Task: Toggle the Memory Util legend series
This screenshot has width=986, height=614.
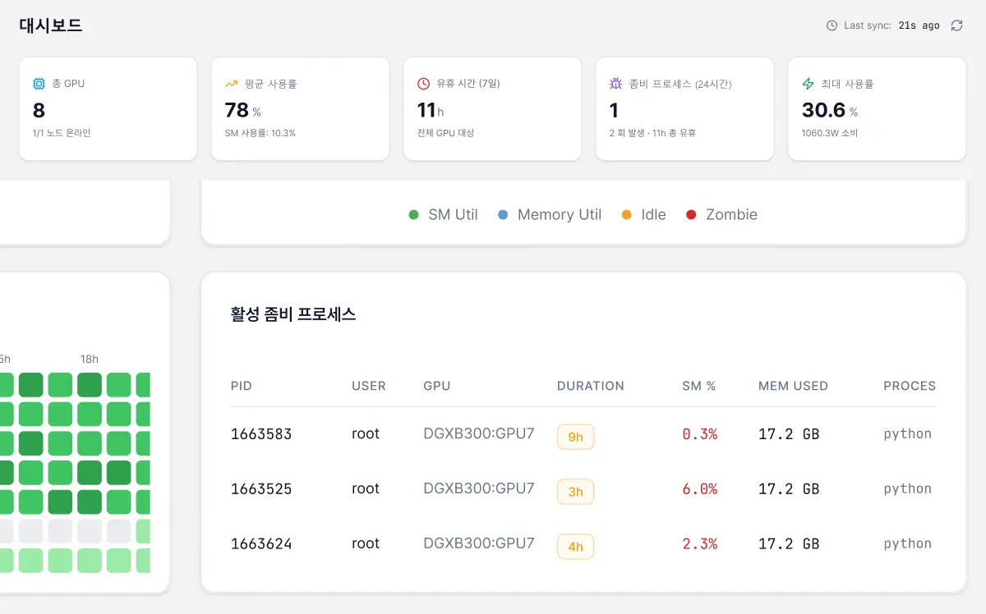Action: click(x=550, y=215)
